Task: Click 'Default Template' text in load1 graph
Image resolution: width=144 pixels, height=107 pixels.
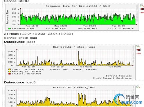Action: (119, 76)
